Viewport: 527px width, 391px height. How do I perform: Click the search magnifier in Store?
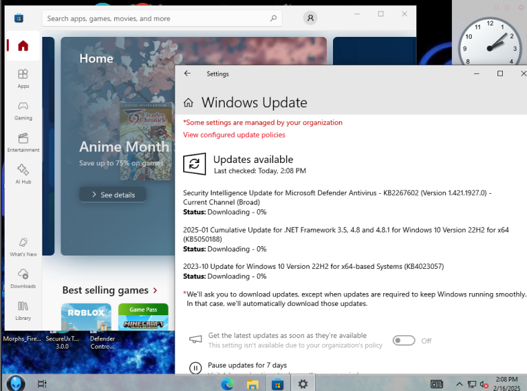pos(273,18)
